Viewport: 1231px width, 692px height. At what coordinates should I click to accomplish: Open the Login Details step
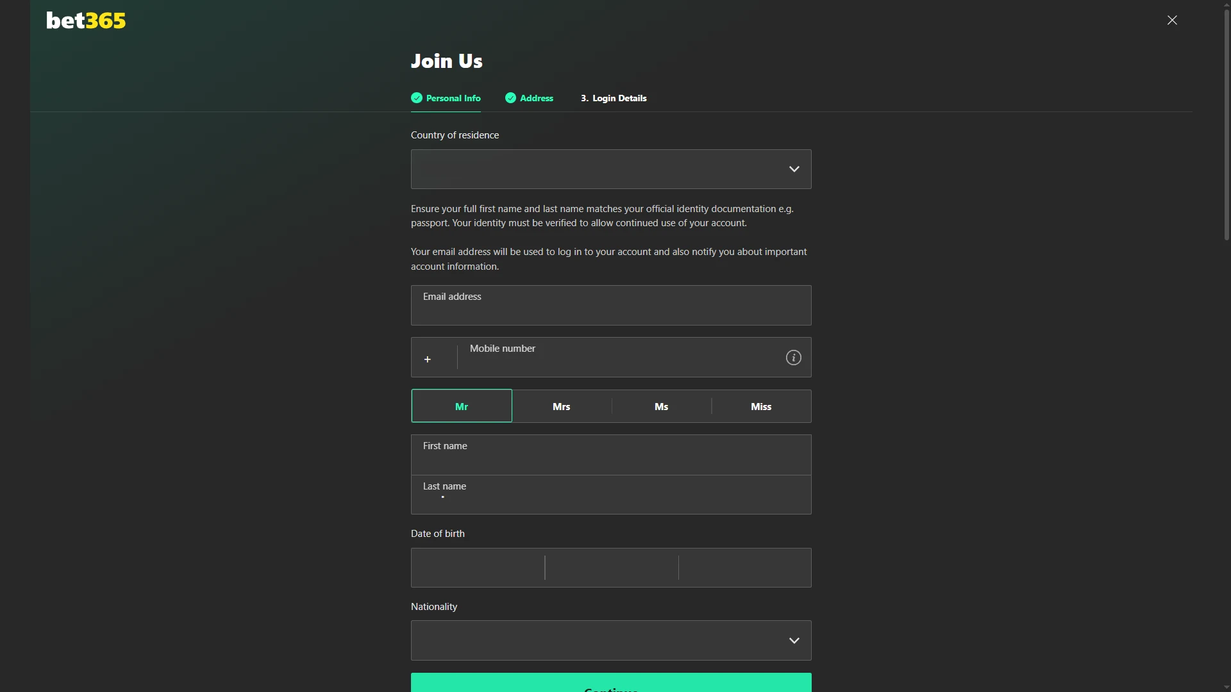coord(619,97)
